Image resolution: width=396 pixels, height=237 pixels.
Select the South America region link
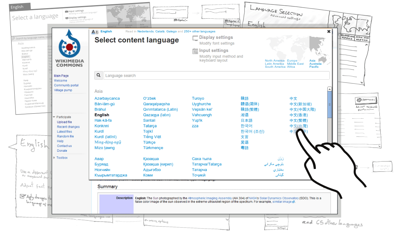pyautogui.click(x=275, y=67)
